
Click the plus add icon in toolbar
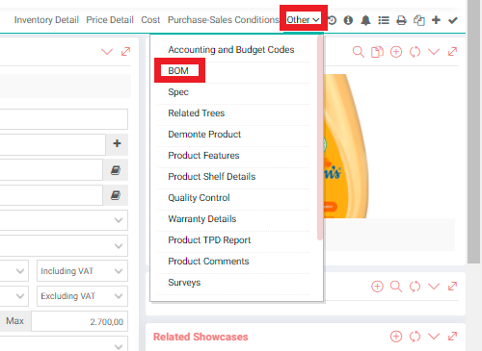click(x=436, y=20)
